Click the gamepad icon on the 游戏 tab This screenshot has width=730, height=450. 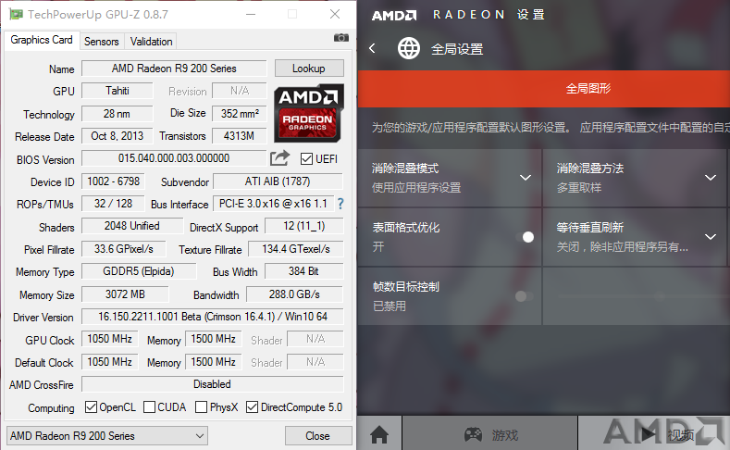(x=473, y=434)
